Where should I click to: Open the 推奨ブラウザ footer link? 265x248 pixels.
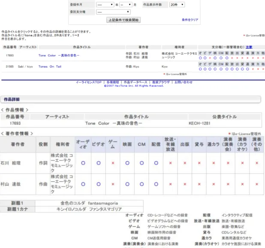click(x=161, y=82)
